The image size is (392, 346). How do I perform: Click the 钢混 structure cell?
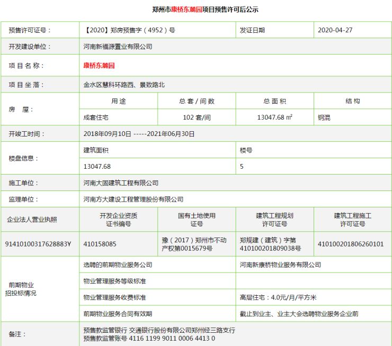(x=324, y=118)
